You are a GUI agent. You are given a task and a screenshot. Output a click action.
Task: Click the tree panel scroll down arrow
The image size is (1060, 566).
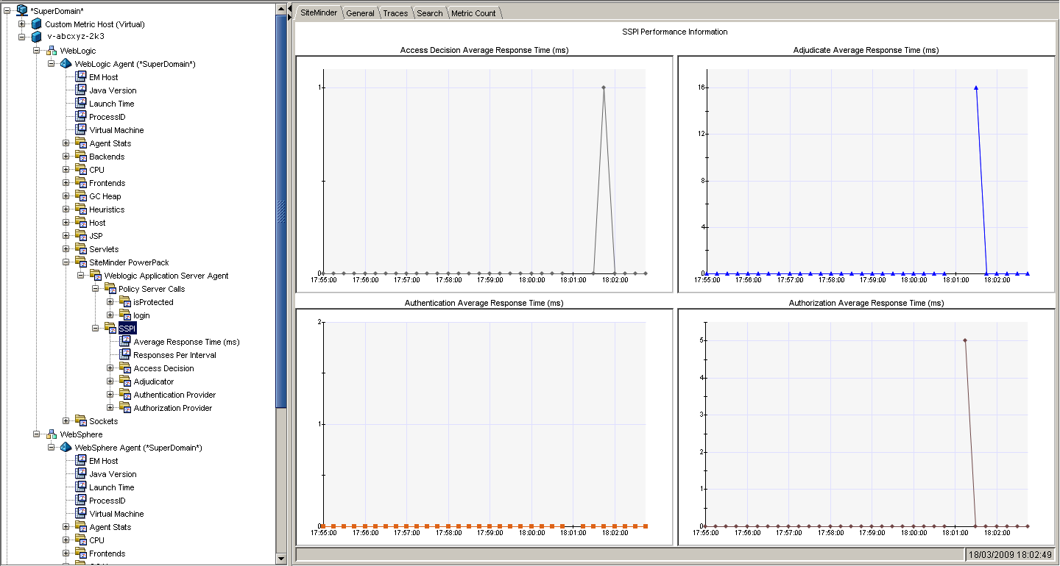click(x=280, y=559)
